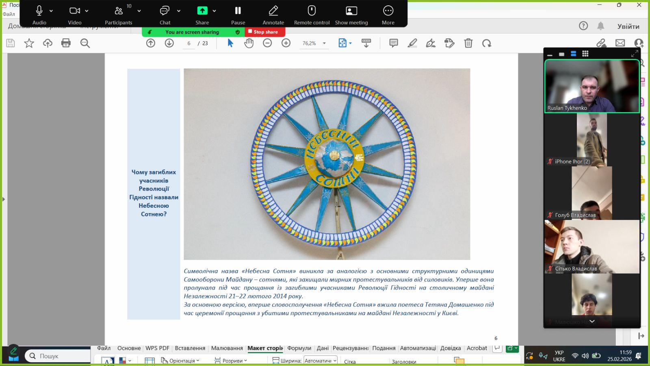Open the notifications bell
650x366 pixels.
coord(600,26)
